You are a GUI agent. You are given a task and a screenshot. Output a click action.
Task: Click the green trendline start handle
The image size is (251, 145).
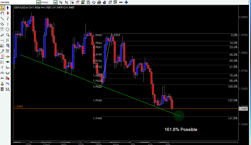tap(20, 55)
